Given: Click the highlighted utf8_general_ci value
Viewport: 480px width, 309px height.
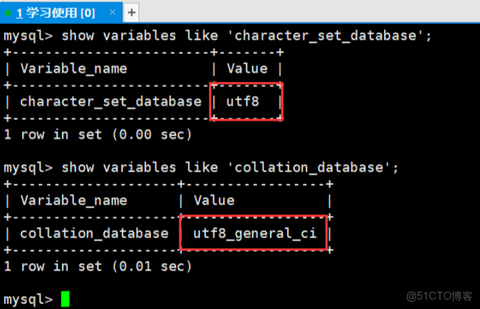Looking at the screenshot, I should 255,233.
